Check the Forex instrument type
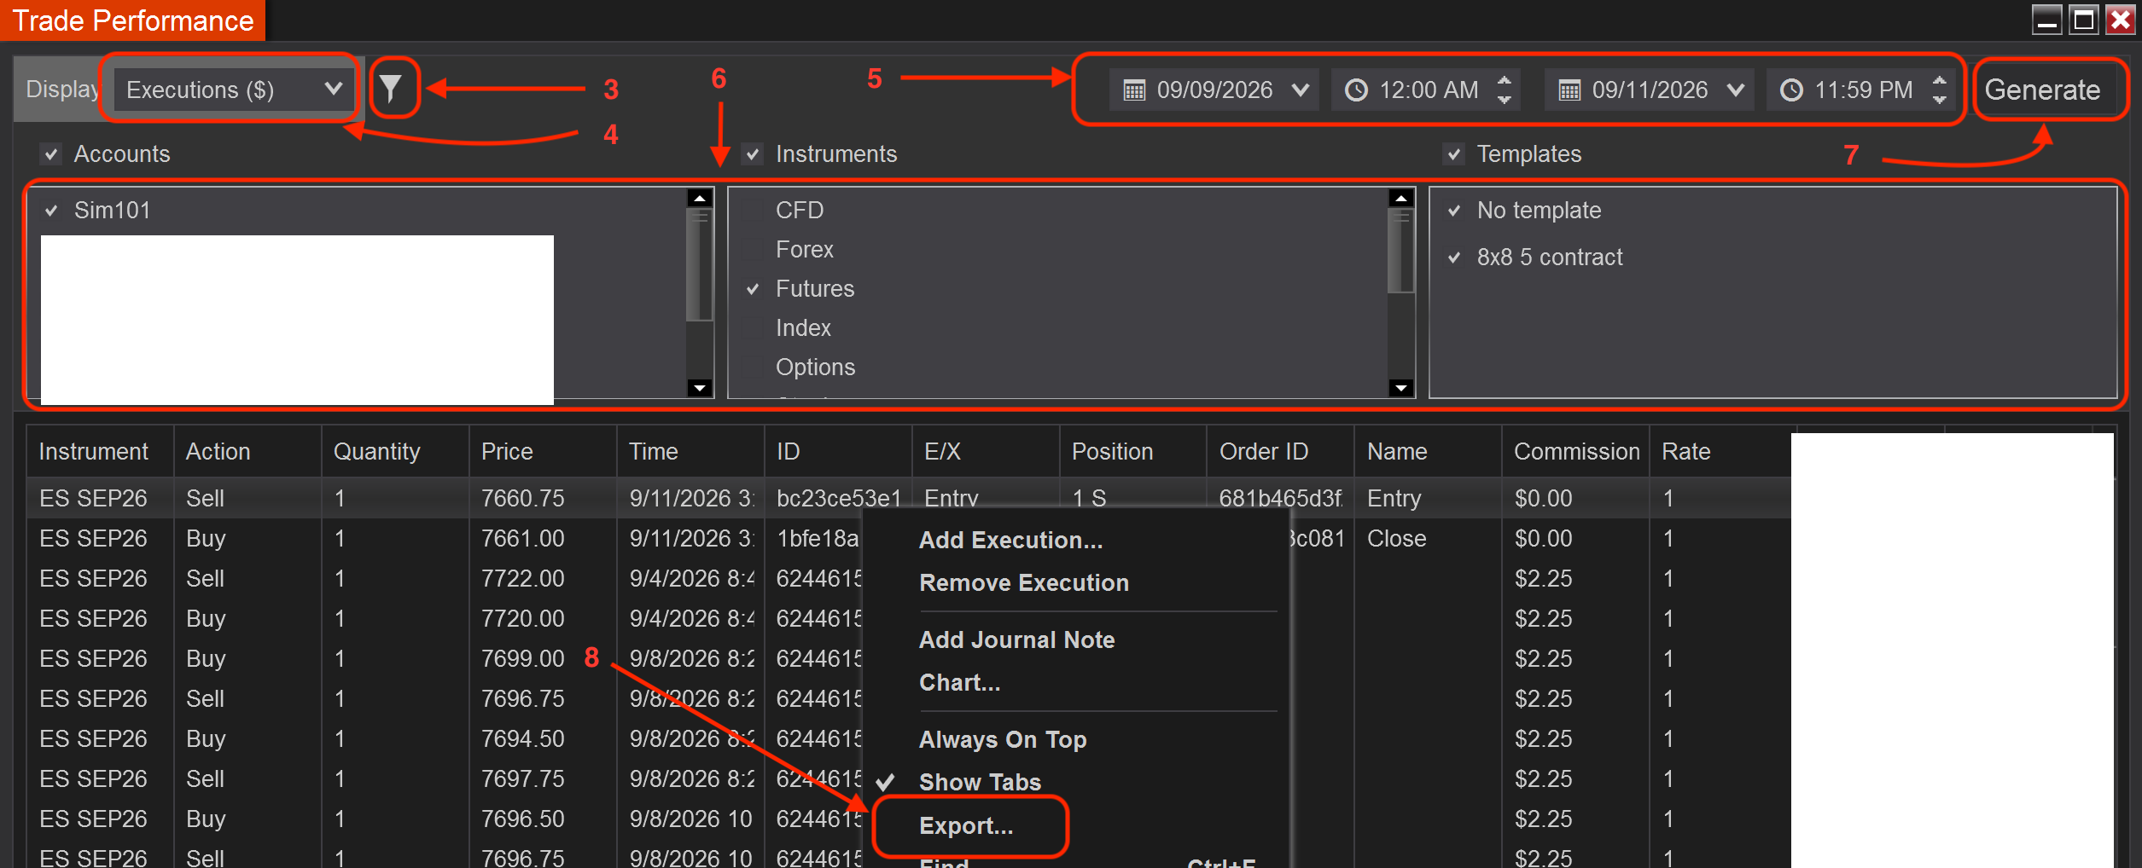Screen dimensions: 2142x868 [x=753, y=250]
